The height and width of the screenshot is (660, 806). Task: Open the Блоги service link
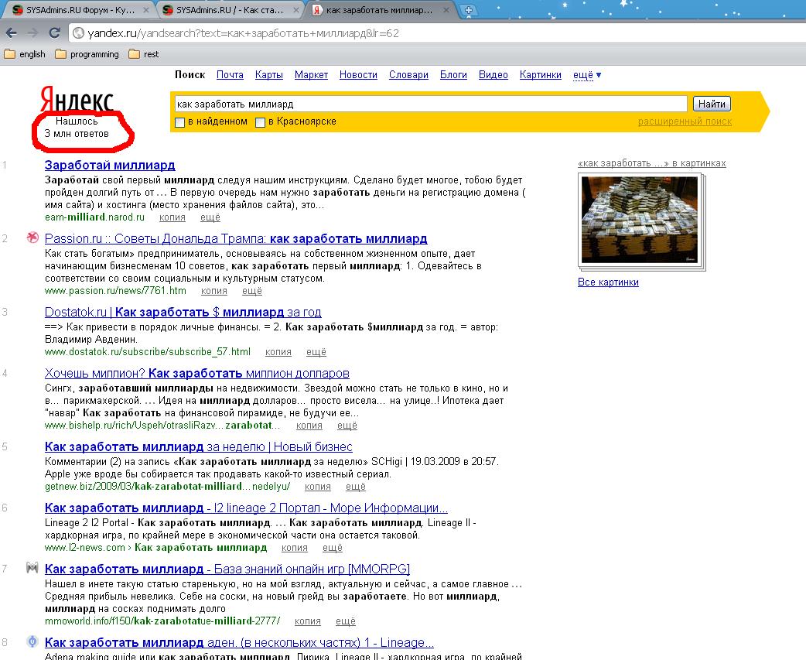(453, 75)
